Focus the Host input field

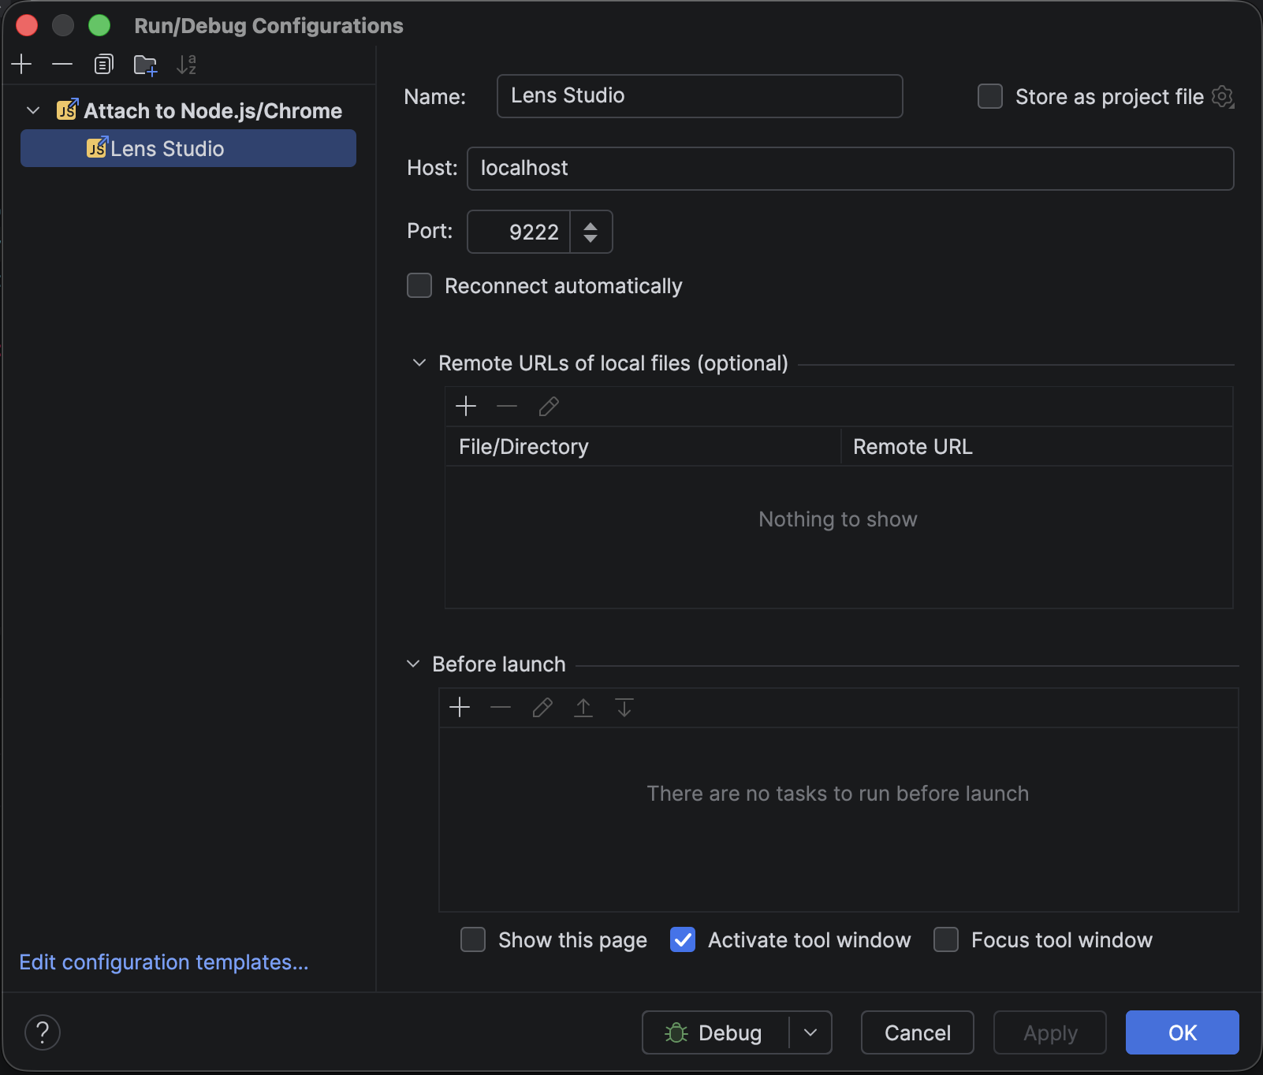(851, 169)
